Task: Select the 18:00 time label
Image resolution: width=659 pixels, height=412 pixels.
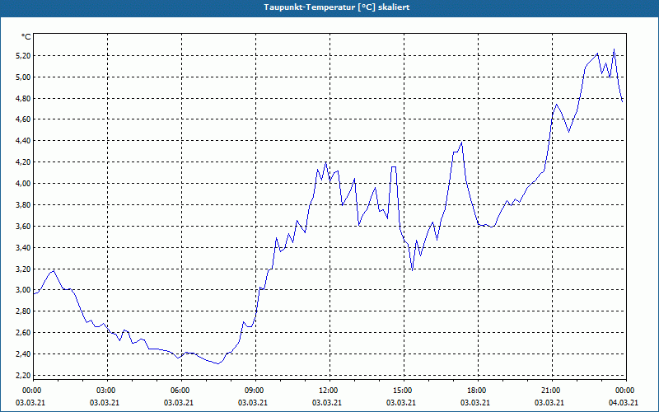Action: pos(478,391)
